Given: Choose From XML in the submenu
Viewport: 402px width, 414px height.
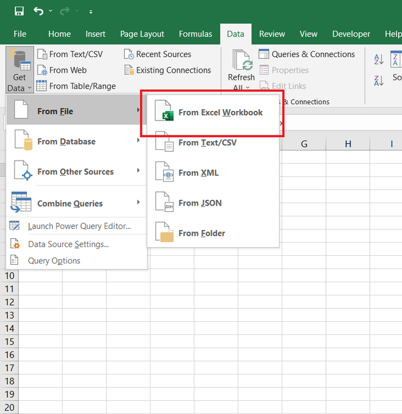Looking at the screenshot, I should coord(198,172).
